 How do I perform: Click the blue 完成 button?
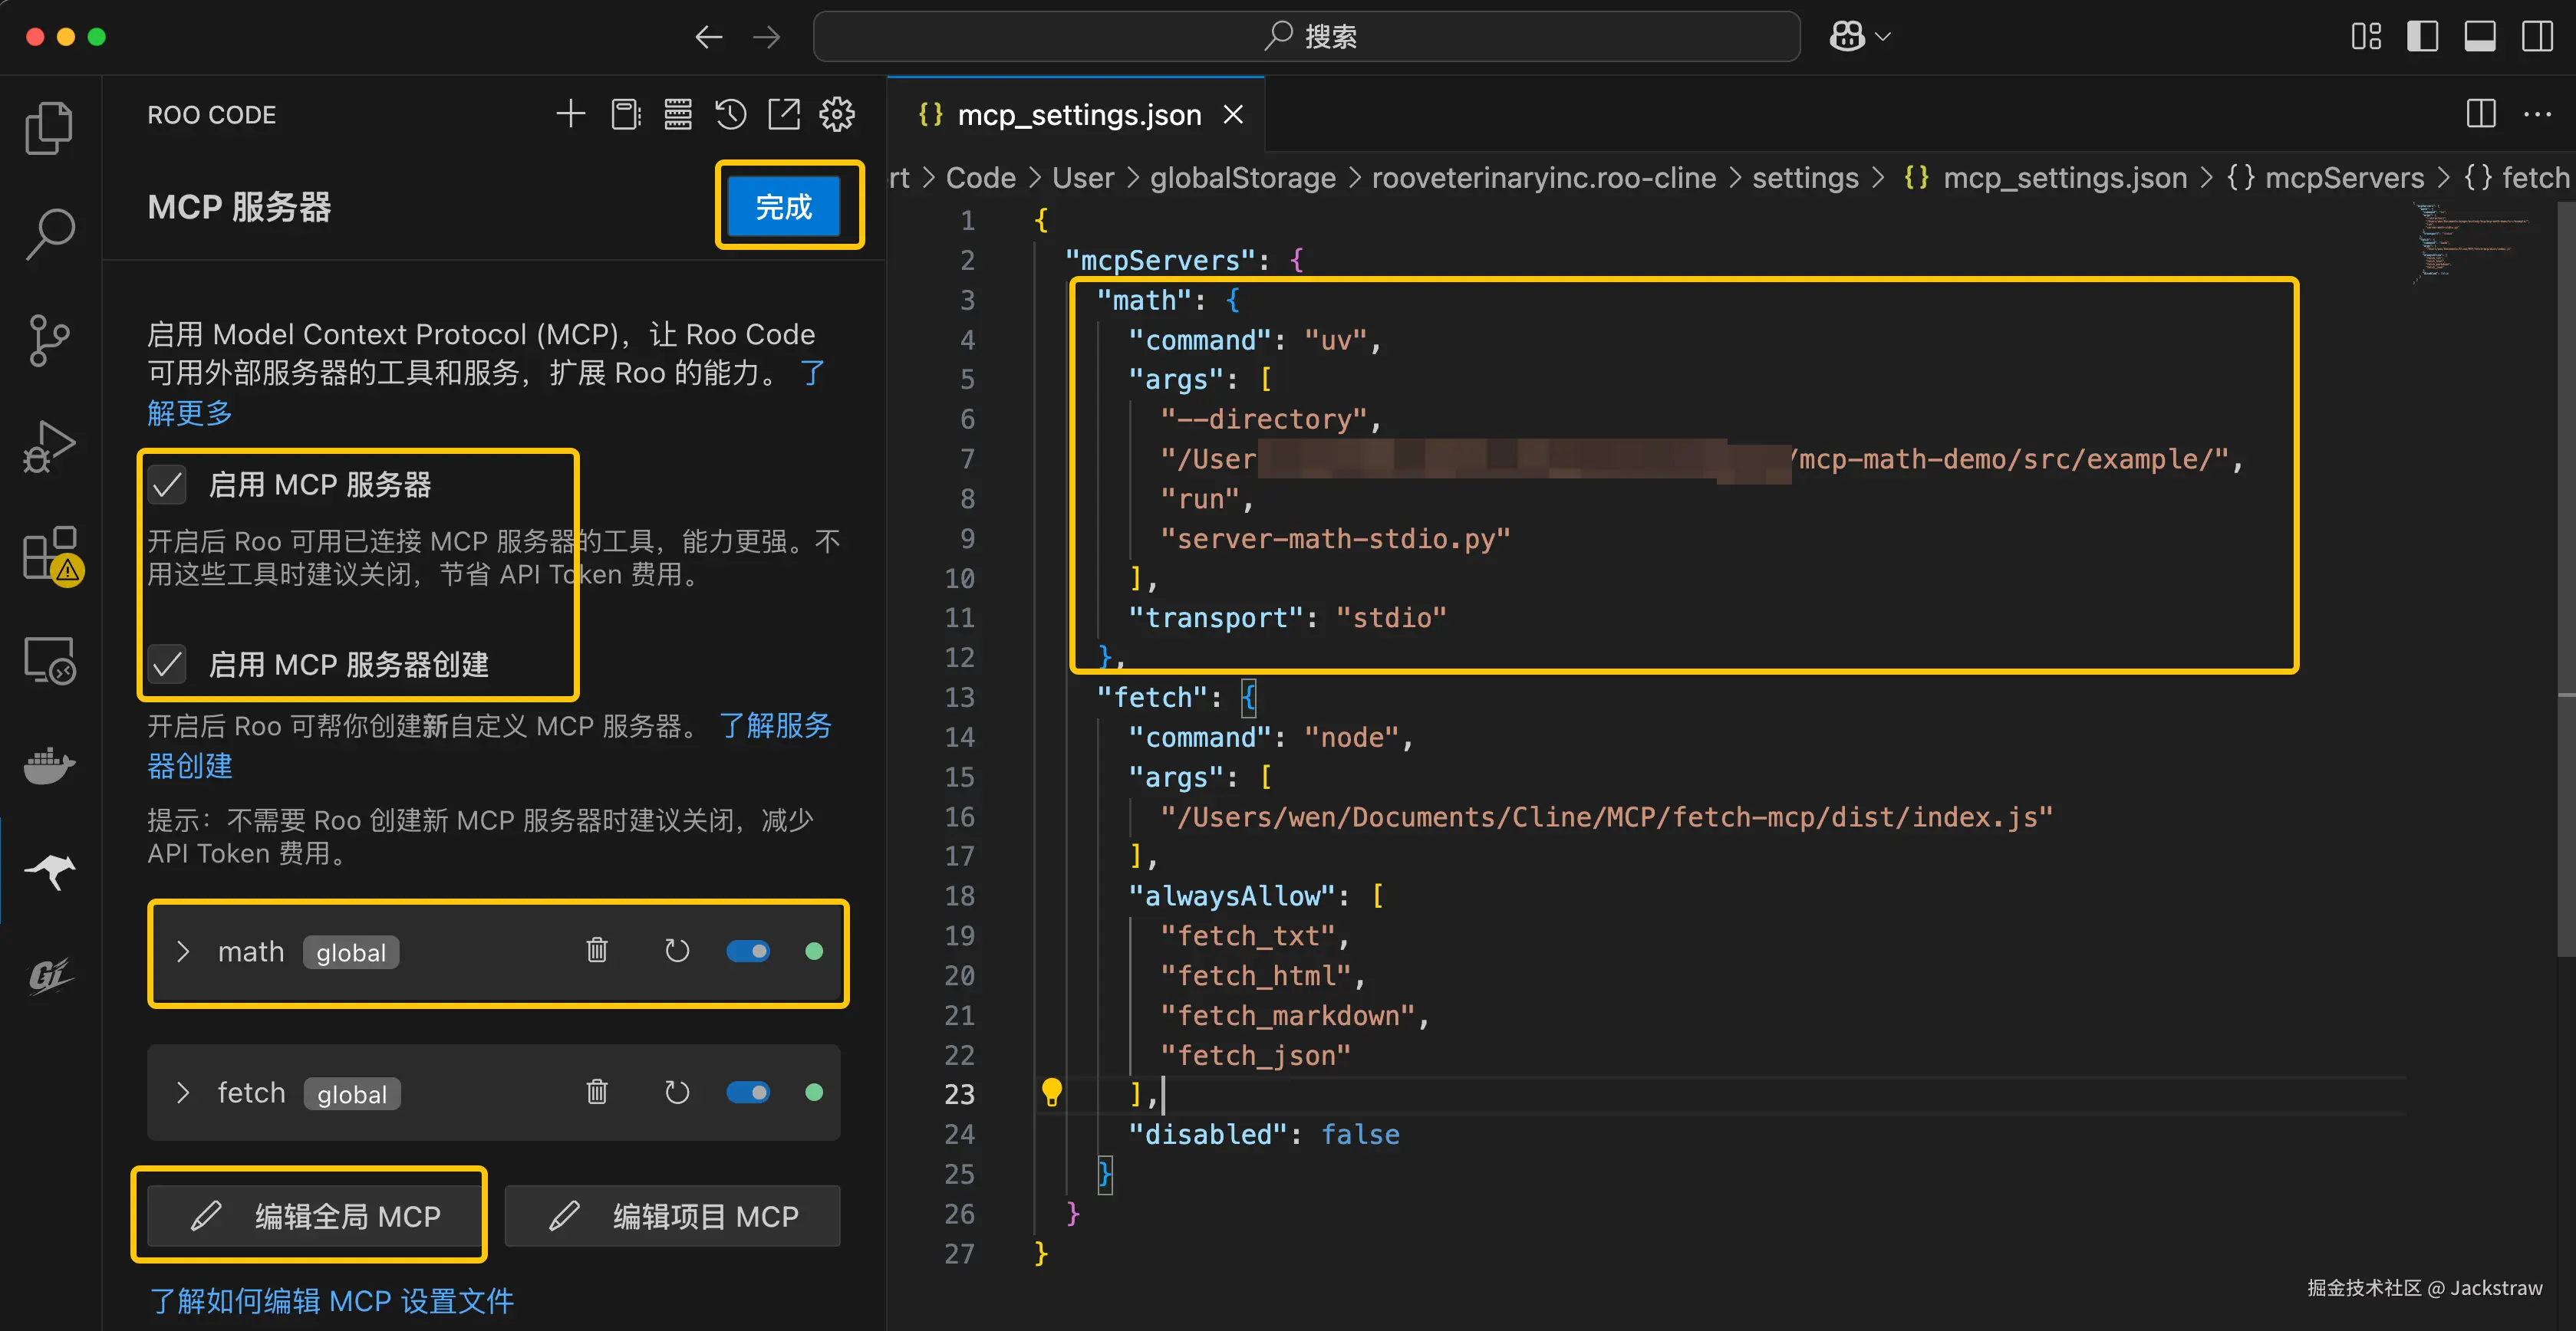(x=784, y=207)
